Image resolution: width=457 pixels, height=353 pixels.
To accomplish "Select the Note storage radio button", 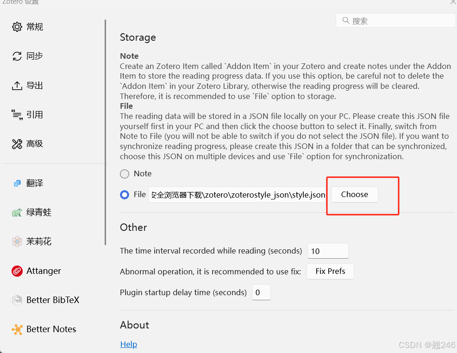I will (x=125, y=174).
